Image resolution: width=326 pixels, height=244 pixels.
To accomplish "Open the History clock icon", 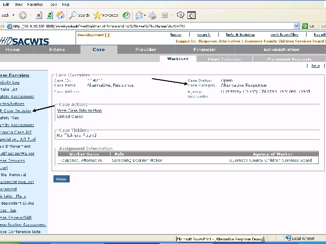I will 126,15.
